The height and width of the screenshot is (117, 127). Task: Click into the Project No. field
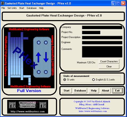(x=91, y=32)
